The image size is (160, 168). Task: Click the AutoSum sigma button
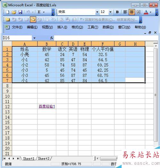coord(39,12)
